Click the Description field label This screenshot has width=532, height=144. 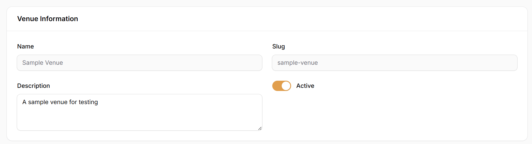[33, 86]
